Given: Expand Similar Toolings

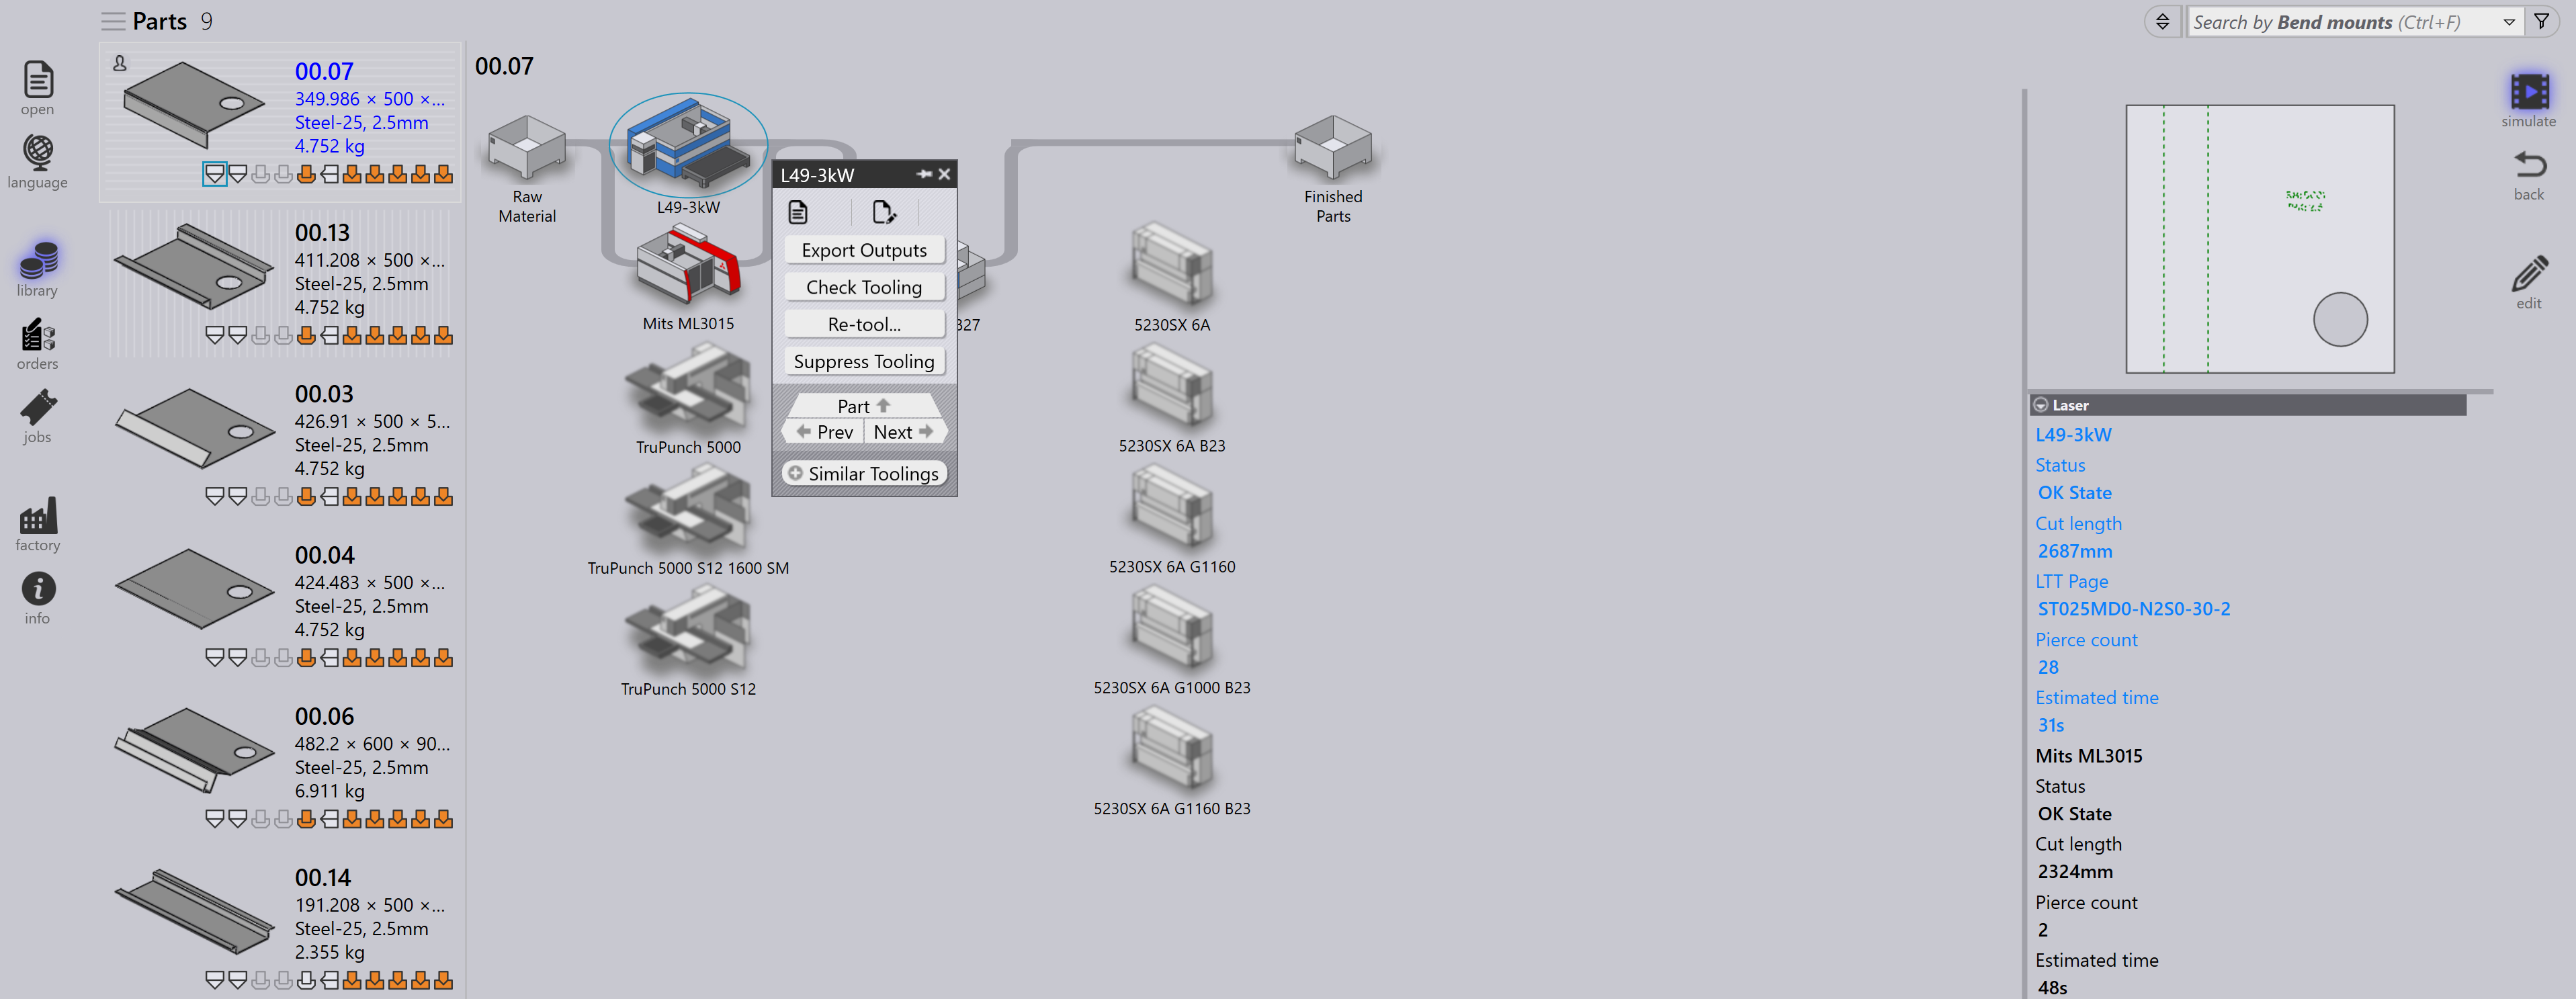Looking at the screenshot, I should point(864,473).
